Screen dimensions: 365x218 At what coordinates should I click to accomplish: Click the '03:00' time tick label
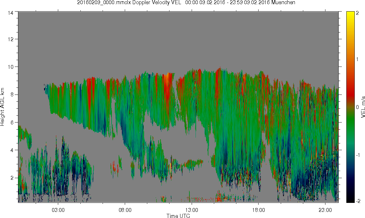click(58, 210)
